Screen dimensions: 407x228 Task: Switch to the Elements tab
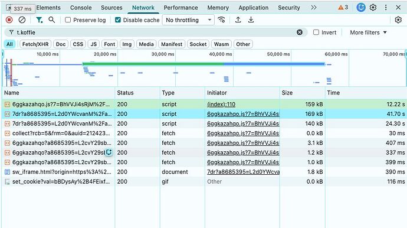(x=48, y=8)
